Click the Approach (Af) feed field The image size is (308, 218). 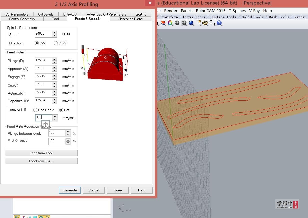point(44,68)
